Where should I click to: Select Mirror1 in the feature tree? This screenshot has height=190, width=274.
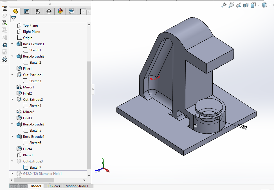click(x=28, y=87)
